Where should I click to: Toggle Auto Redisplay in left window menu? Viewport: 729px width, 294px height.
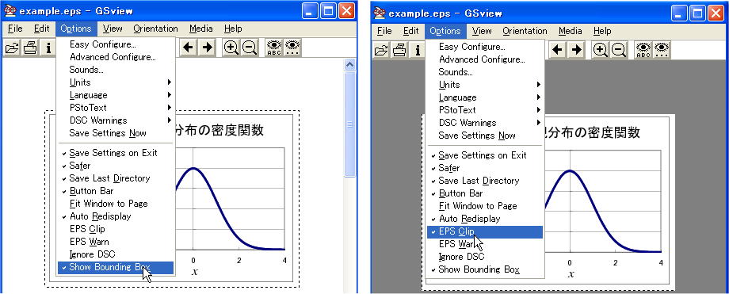(x=116, y=216)
